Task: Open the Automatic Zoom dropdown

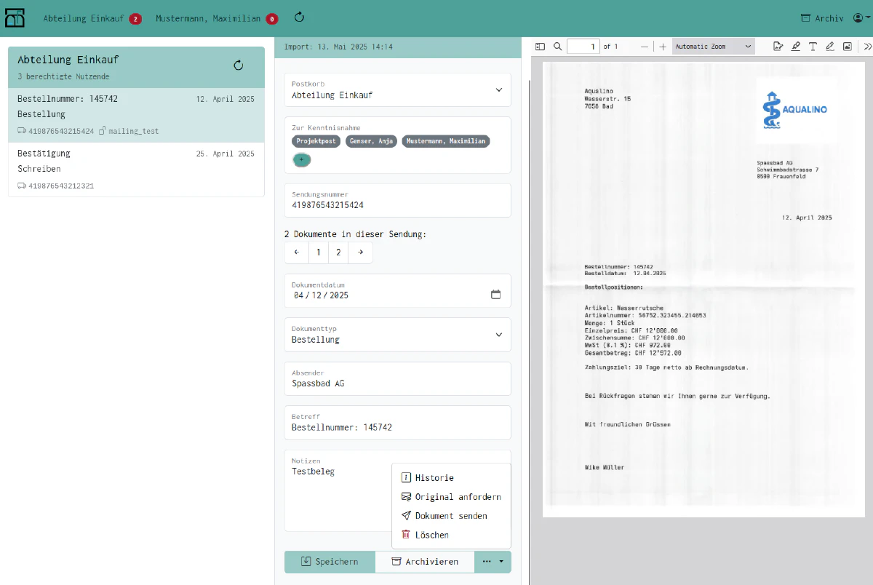Action: [714, 47]
